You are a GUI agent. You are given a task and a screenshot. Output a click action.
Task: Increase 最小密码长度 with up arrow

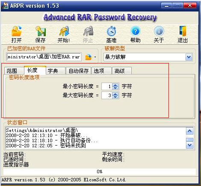tap(115, 85)
